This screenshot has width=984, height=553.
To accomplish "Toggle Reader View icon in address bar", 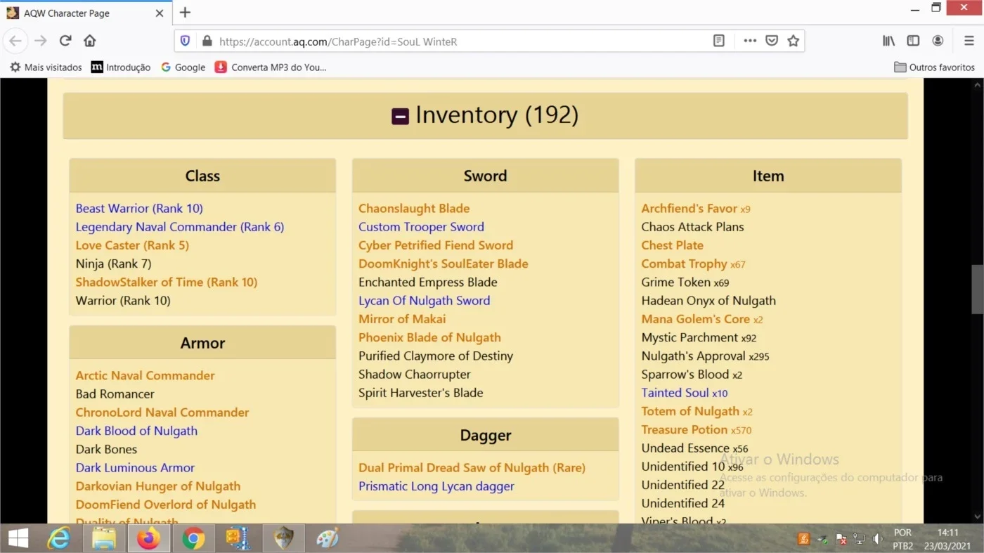I will pyautogui.click(x=719, y=41).
